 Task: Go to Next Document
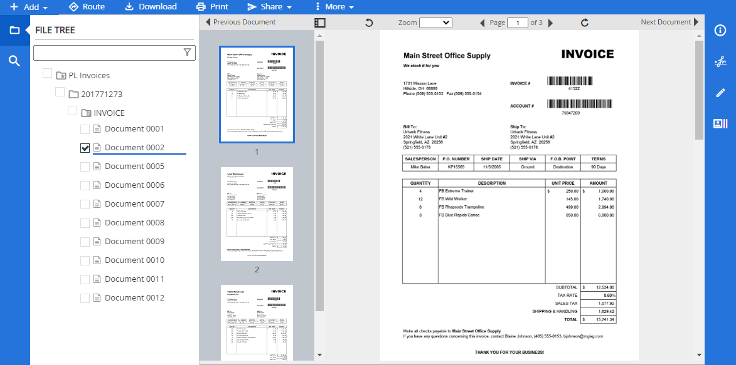[669, 22]
